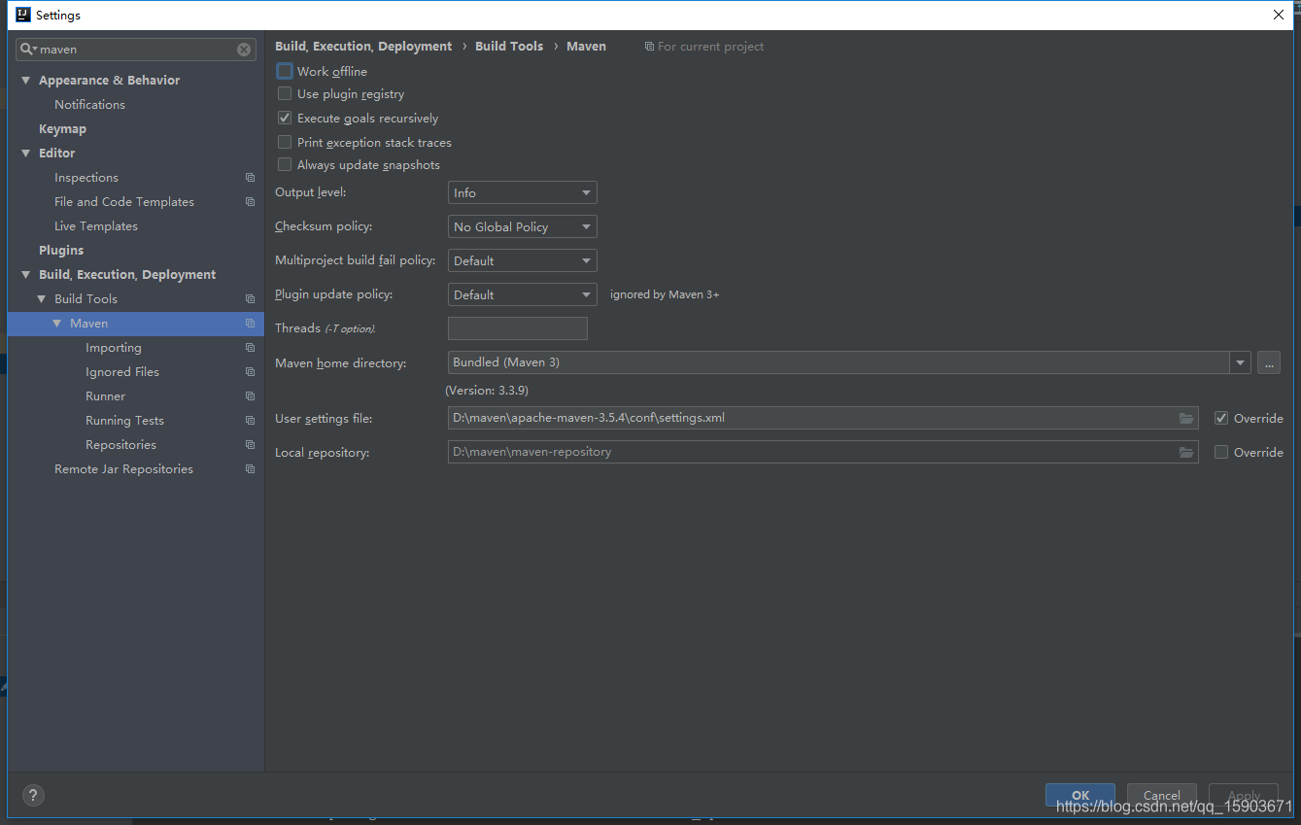Open Repositories under Maven
The width and height of the screenshot is (1301, 825).
tap(120, 445)
